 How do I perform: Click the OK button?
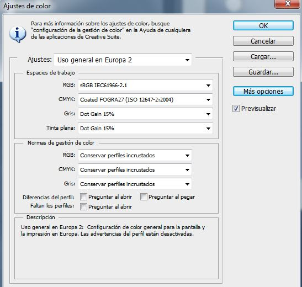(x=263, y=25)
